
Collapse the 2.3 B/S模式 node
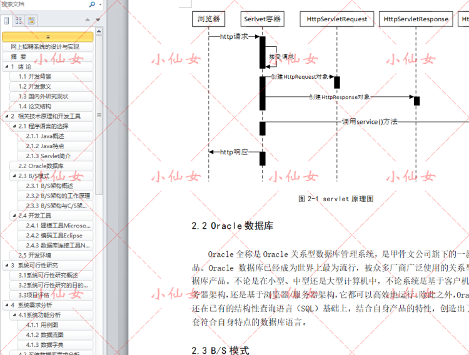14,176
